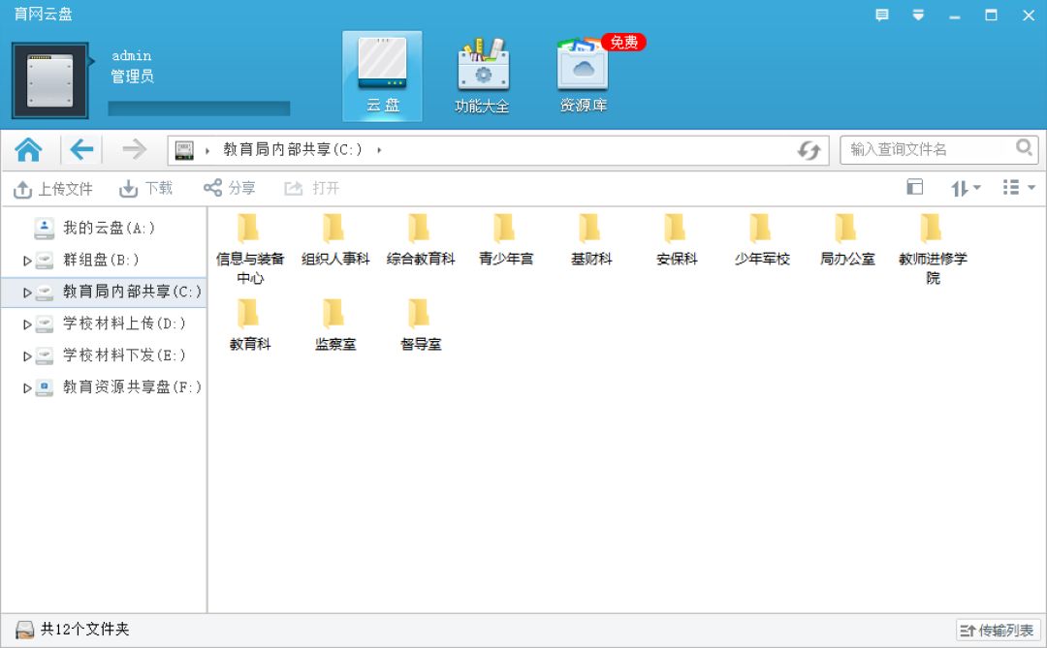Image resolution: width=1047 pixels, height=648 pixels.
Task: Open the sort order dropdown
Action: (x=966, y=188)
